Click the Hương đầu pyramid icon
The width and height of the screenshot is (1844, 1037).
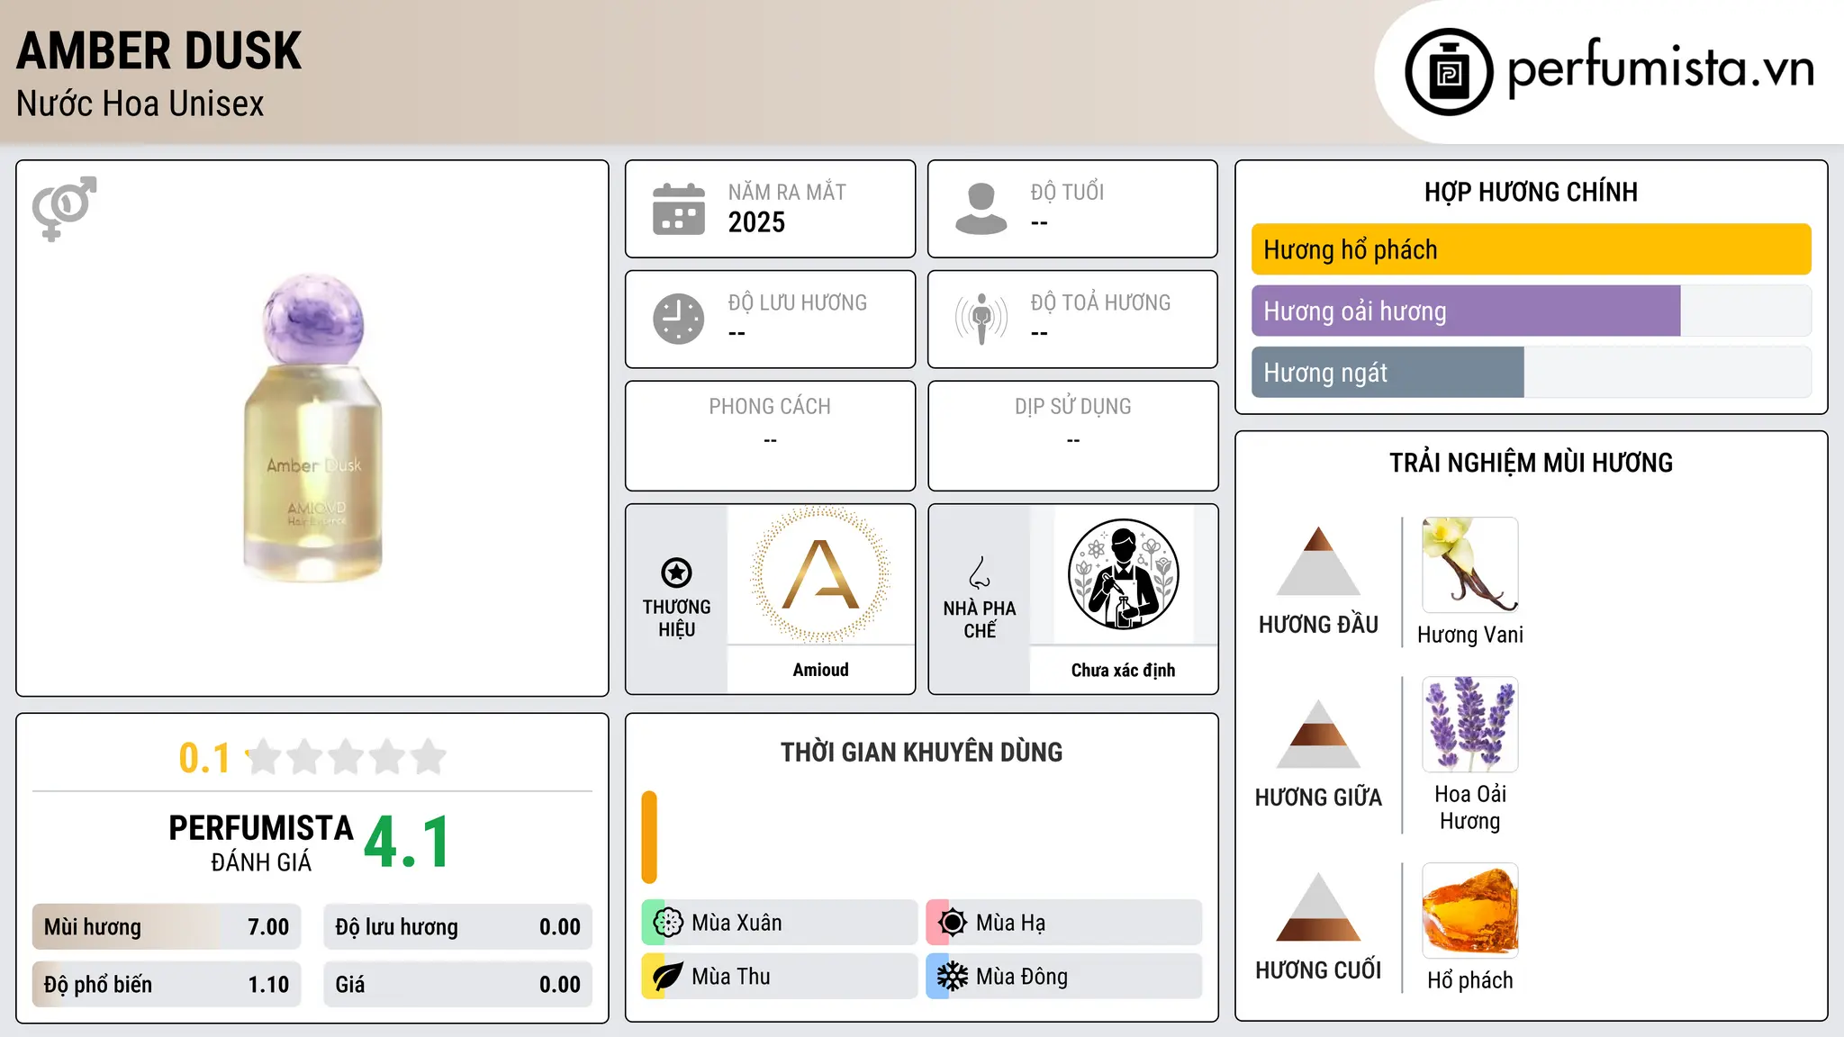1318,561
